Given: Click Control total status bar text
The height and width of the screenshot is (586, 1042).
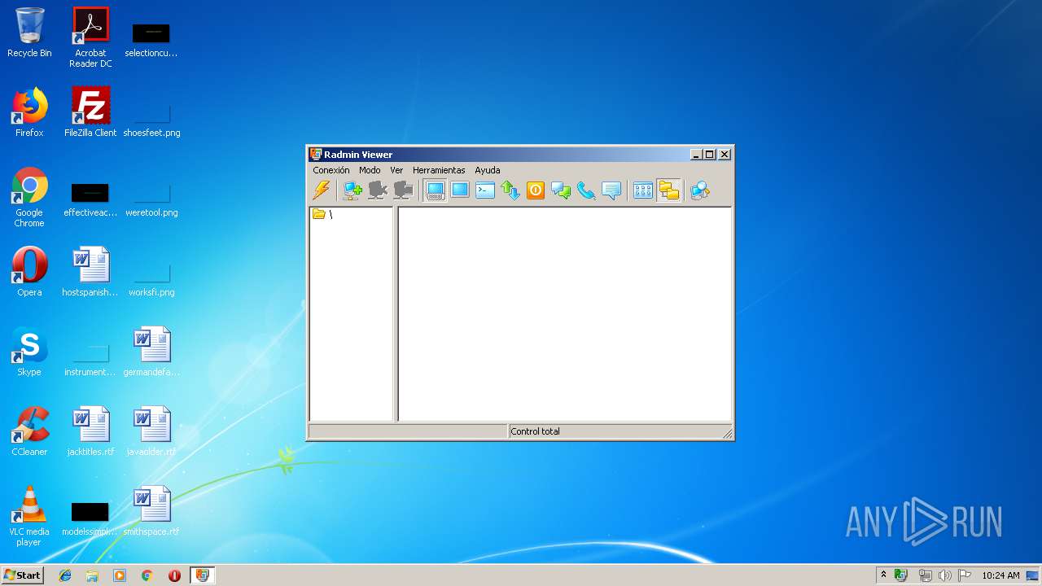Looking at the screenshot, I should (x=536, y=431).
